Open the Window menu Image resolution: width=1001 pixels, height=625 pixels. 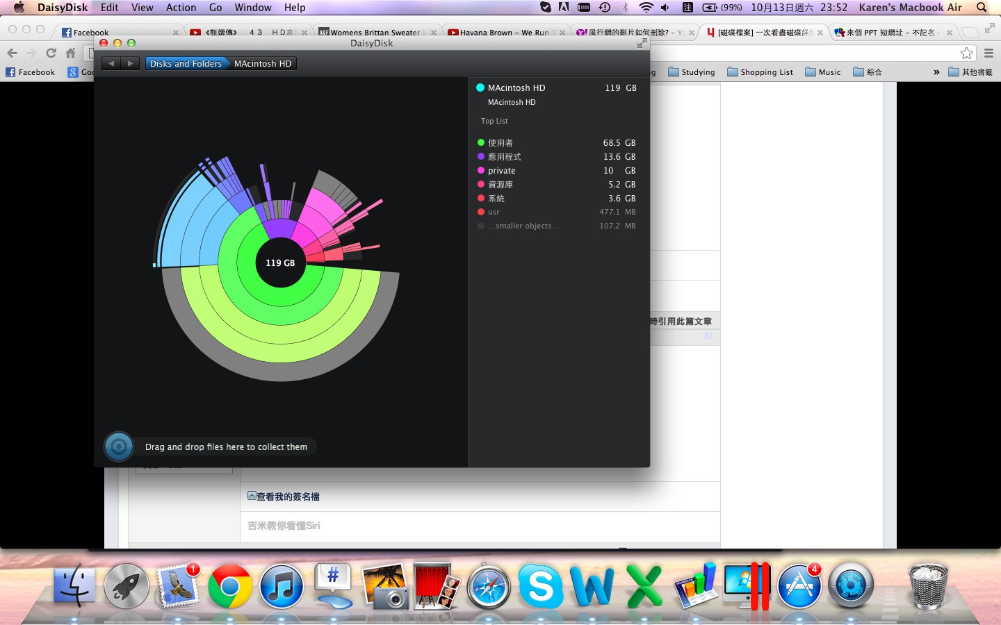click(x=253, y=8)
